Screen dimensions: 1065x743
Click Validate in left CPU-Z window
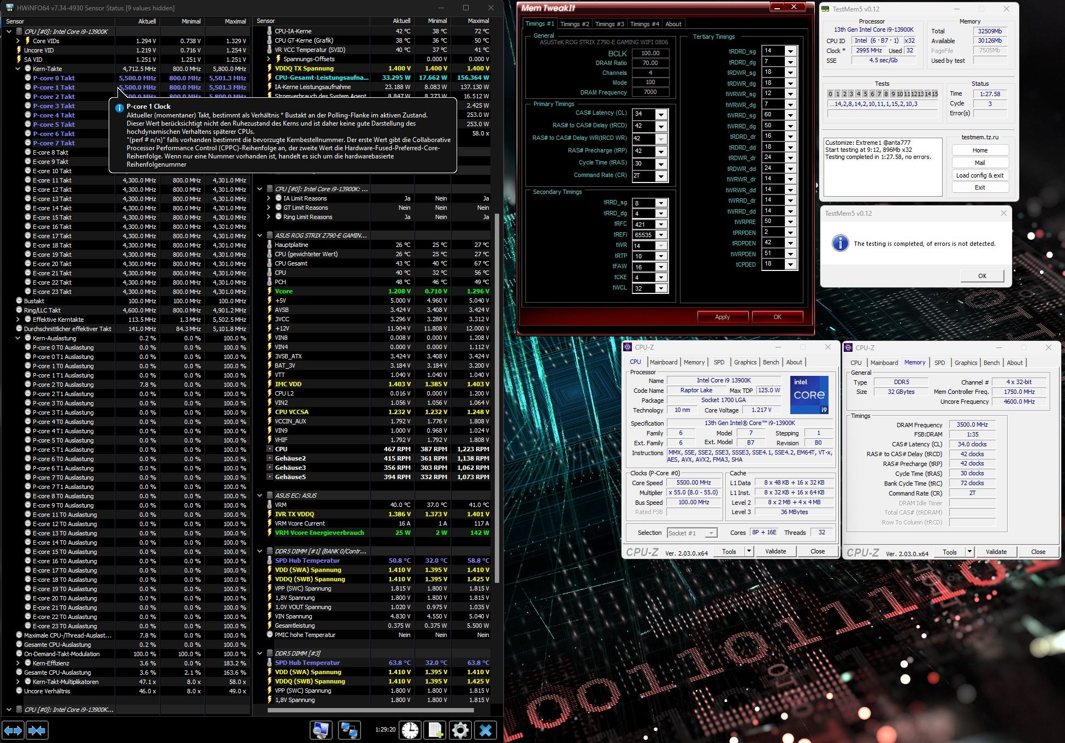pyautogui.click(x=776, y=551)
